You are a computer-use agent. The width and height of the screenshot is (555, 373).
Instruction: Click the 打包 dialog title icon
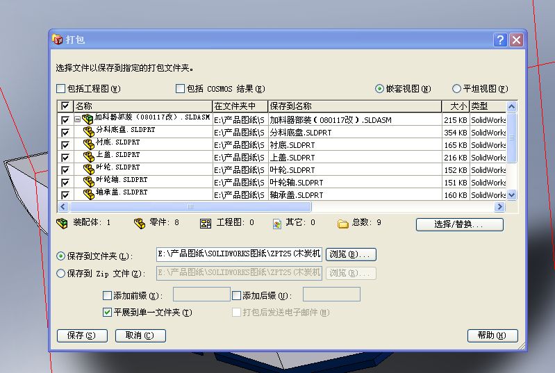click(58, 40)
